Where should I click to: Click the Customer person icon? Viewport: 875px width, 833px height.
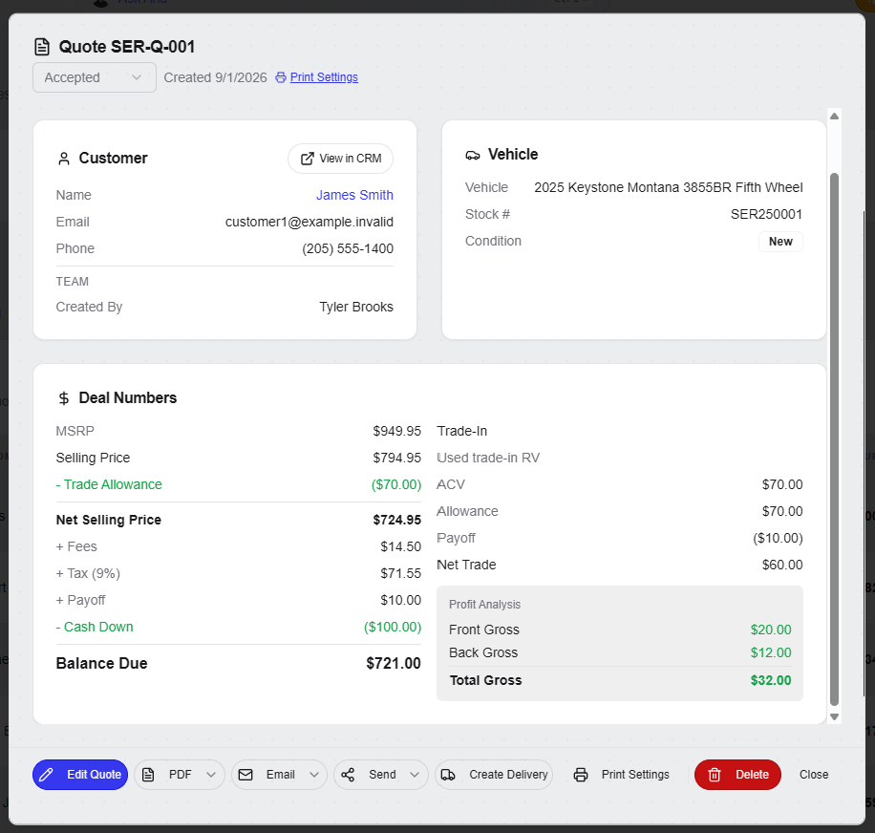click(64, 159)
